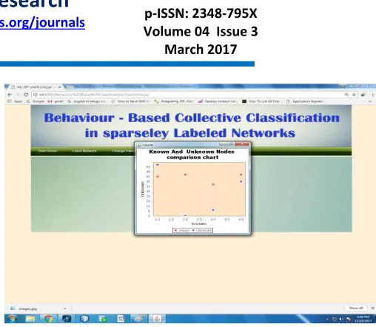Open the green-plus icon taskbar app
This screenshot has height=327, width=376.
(102, 319)
